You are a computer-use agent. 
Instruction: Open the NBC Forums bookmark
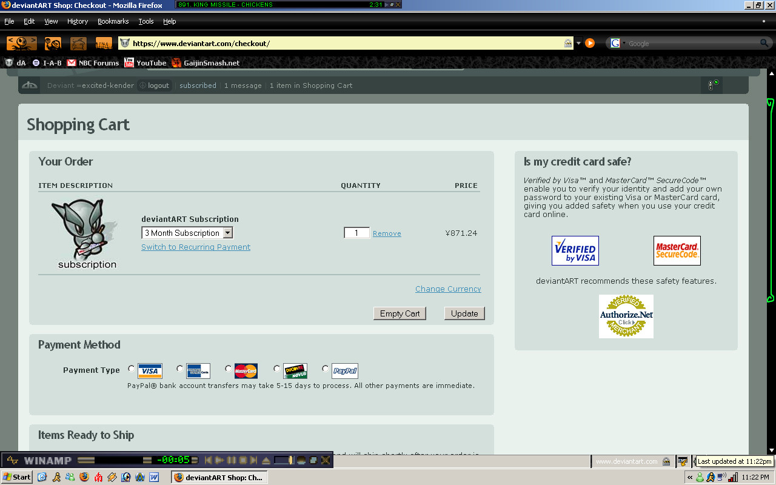93,62
